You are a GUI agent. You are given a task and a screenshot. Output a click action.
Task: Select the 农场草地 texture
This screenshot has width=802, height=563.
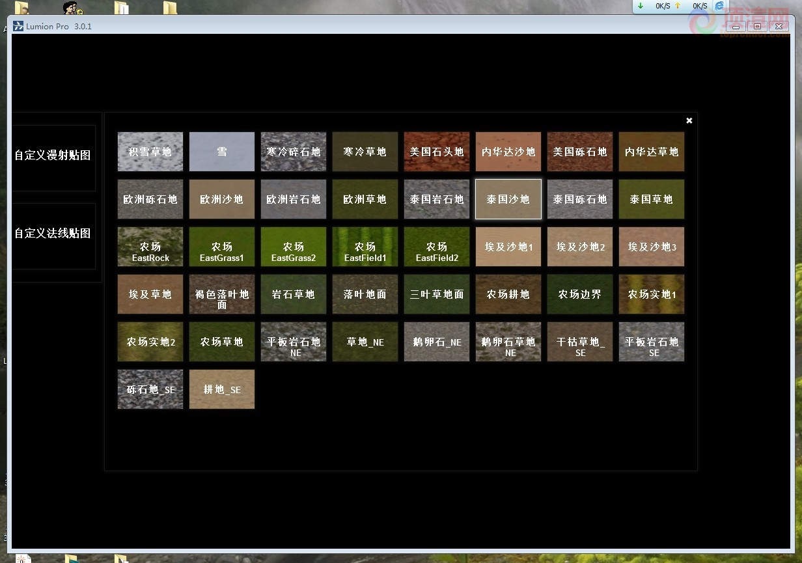coord(222,342)
